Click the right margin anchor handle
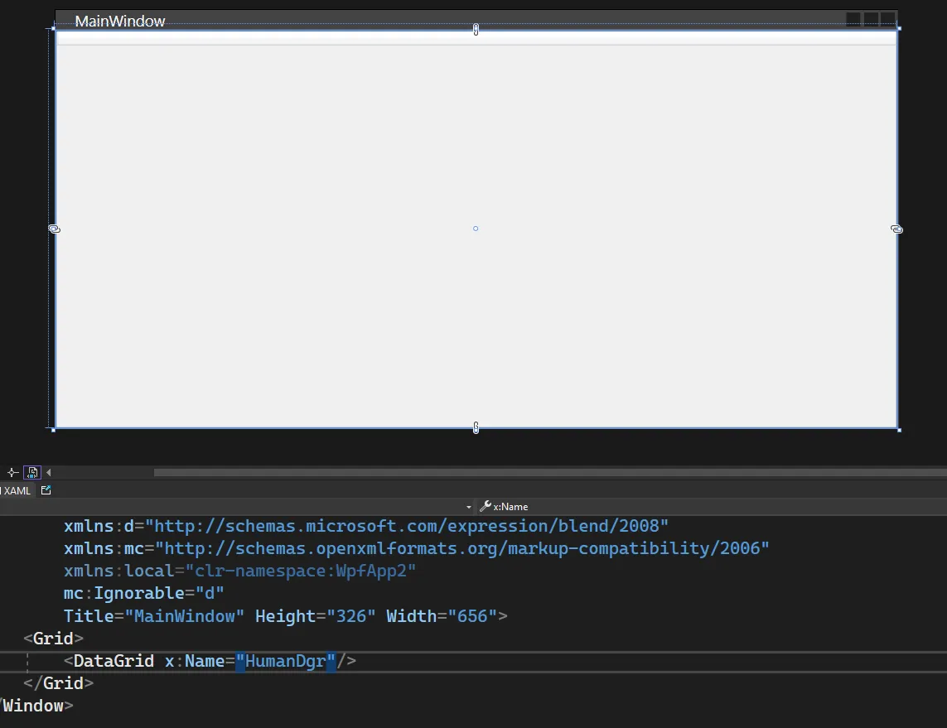The height and width of the screenshot is (728, 947). (x=896, y=229)
